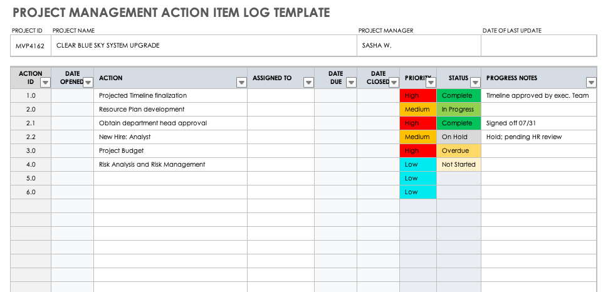The height and width of the screenshot is (292, 608).
Task: Click the Resource Plan development action cell
Action: (142, 110)
